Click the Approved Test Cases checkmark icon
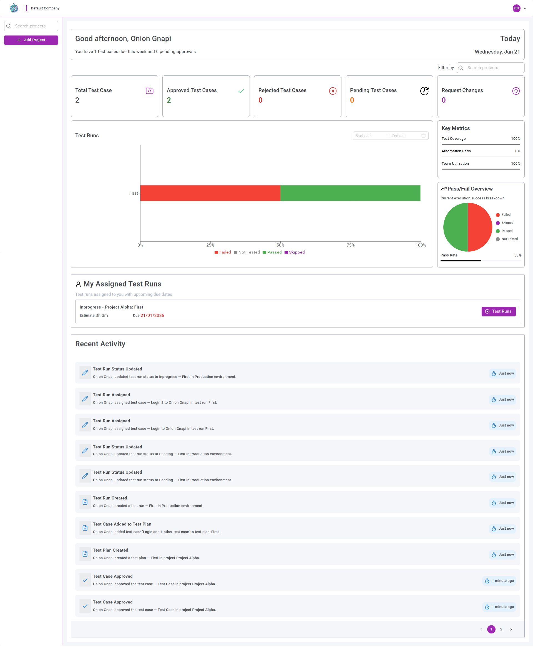The height and width of the screenshot is (647, 533). click(241, 91)
